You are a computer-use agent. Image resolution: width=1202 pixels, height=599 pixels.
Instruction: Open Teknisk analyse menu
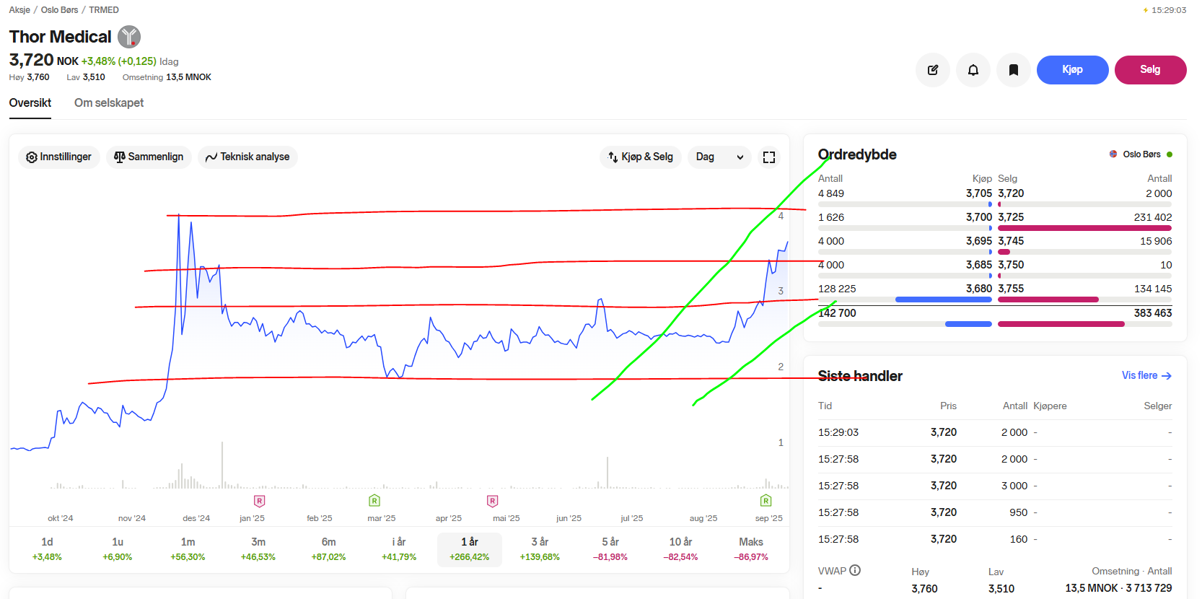(247, 157)
